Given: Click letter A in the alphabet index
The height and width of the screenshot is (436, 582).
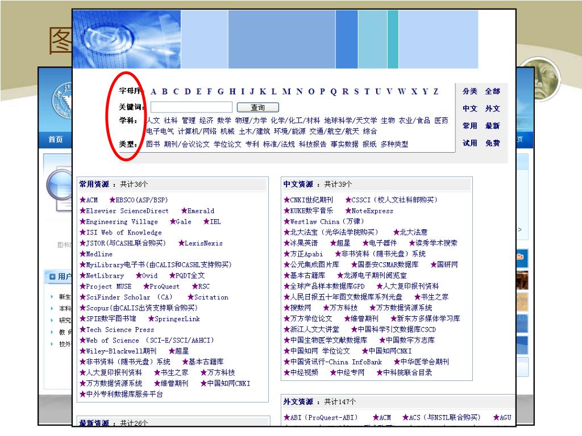Looking at the screenshot, I should (153, 91).
